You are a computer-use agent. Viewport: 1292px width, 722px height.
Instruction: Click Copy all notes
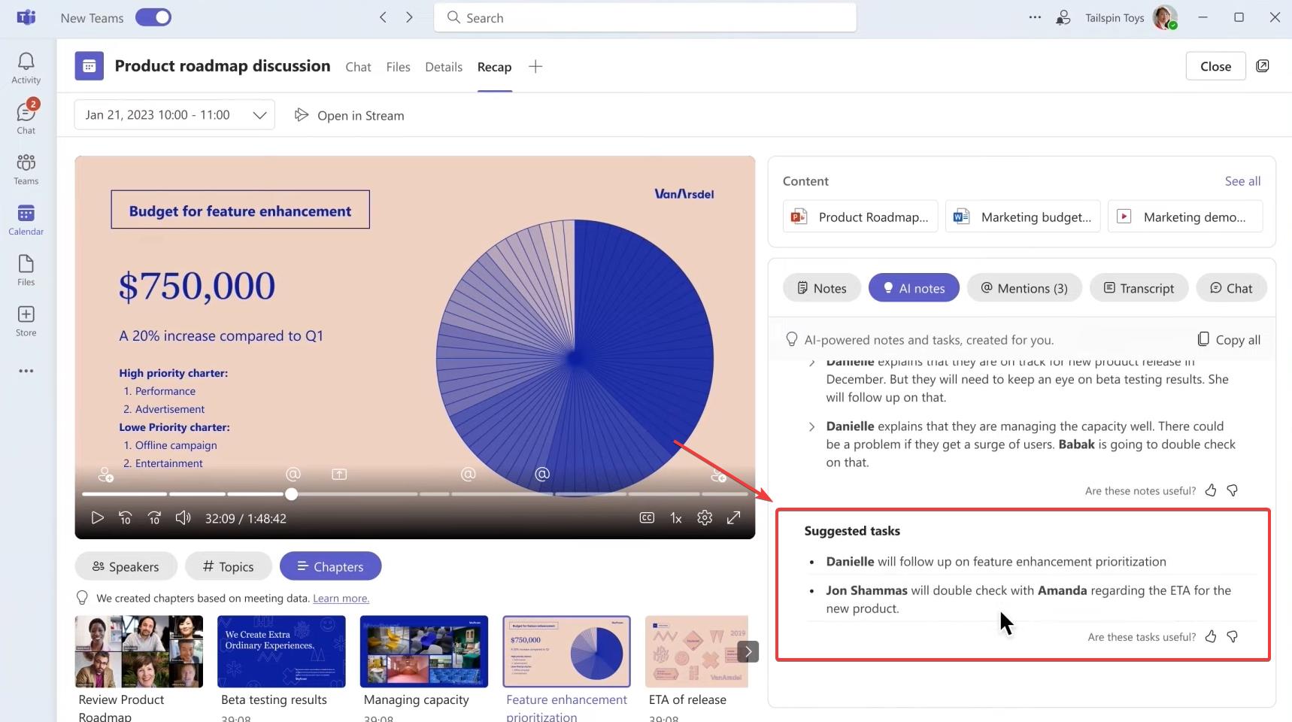click(x=1229, y=340)
